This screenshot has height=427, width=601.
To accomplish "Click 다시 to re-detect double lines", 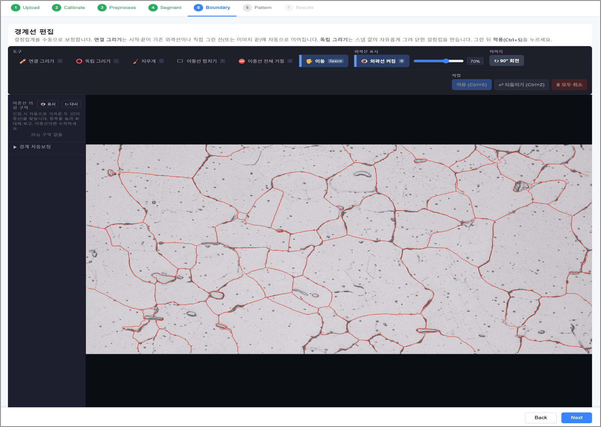I will [71, 104].
